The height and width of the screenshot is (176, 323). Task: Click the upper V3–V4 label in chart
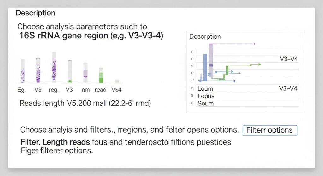[x=288, y=59]
